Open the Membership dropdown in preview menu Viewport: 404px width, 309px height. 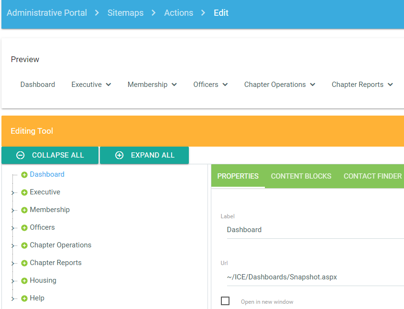point(152,85)
